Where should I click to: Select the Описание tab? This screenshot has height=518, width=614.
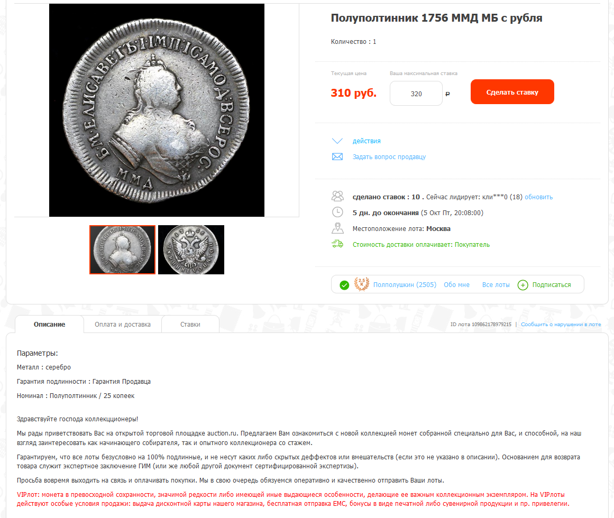coord(49,325)
